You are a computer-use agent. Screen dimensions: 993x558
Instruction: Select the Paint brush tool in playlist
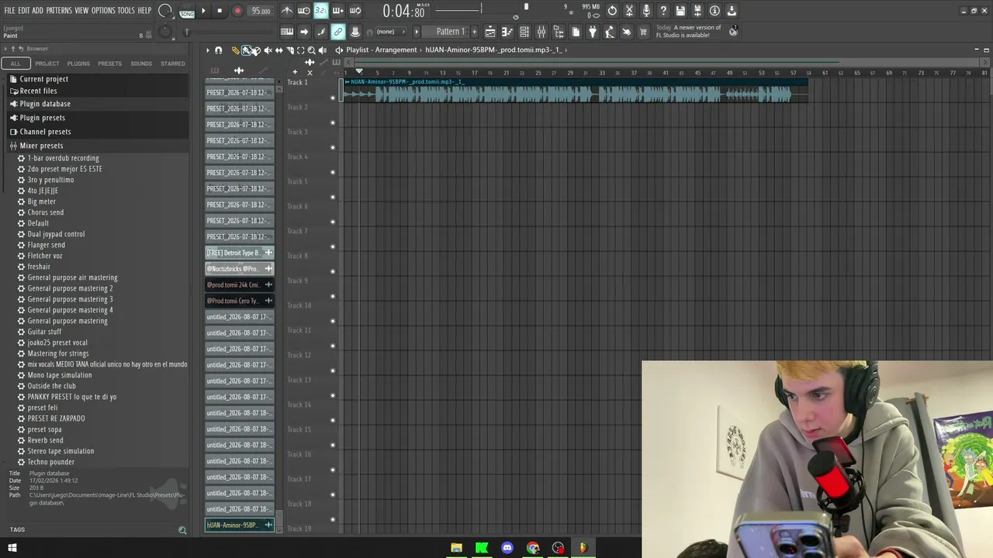point(246,50)
